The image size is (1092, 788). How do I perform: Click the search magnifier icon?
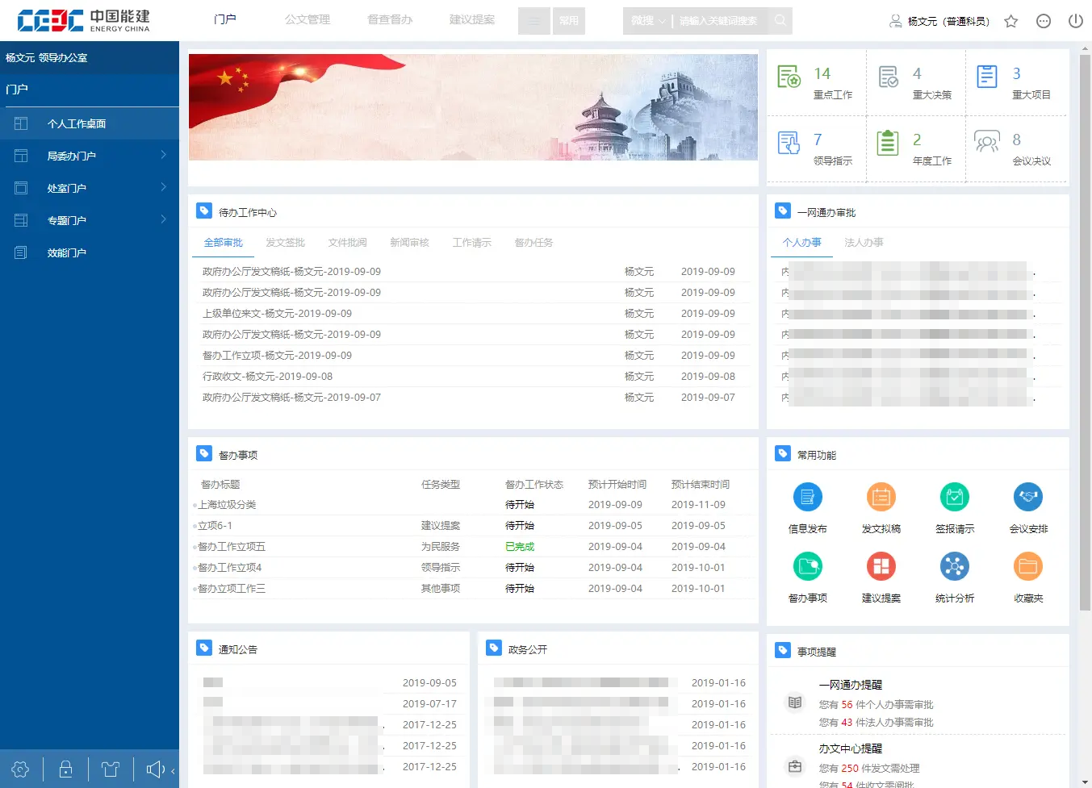[780, 21]
